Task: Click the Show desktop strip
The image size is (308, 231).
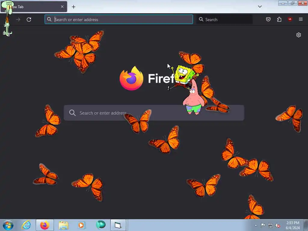Action: coord(306,225)
